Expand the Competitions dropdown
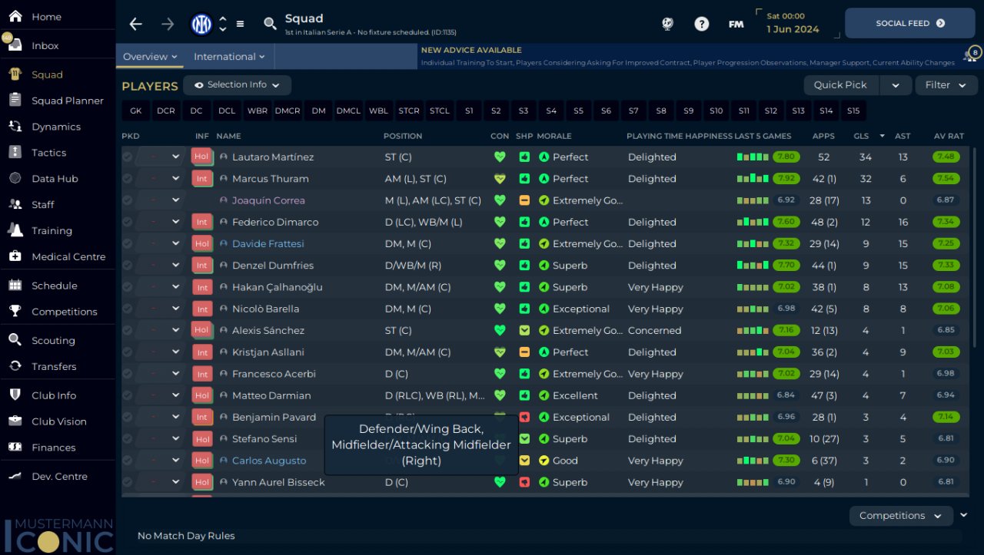Screen dimensions: 984x555 coord(900,516)
